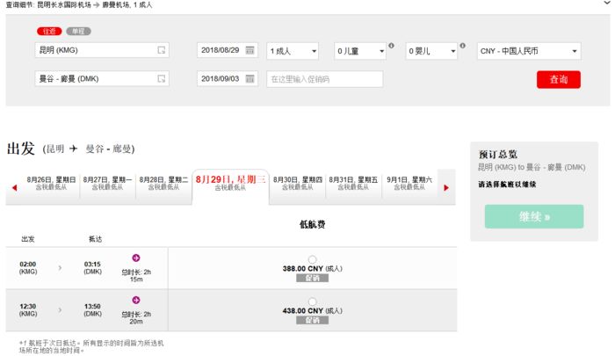This screenshot has width=615, height=356.
Task: Choose the 438.00 CNY fare radio button
Action: coord(312,302)
